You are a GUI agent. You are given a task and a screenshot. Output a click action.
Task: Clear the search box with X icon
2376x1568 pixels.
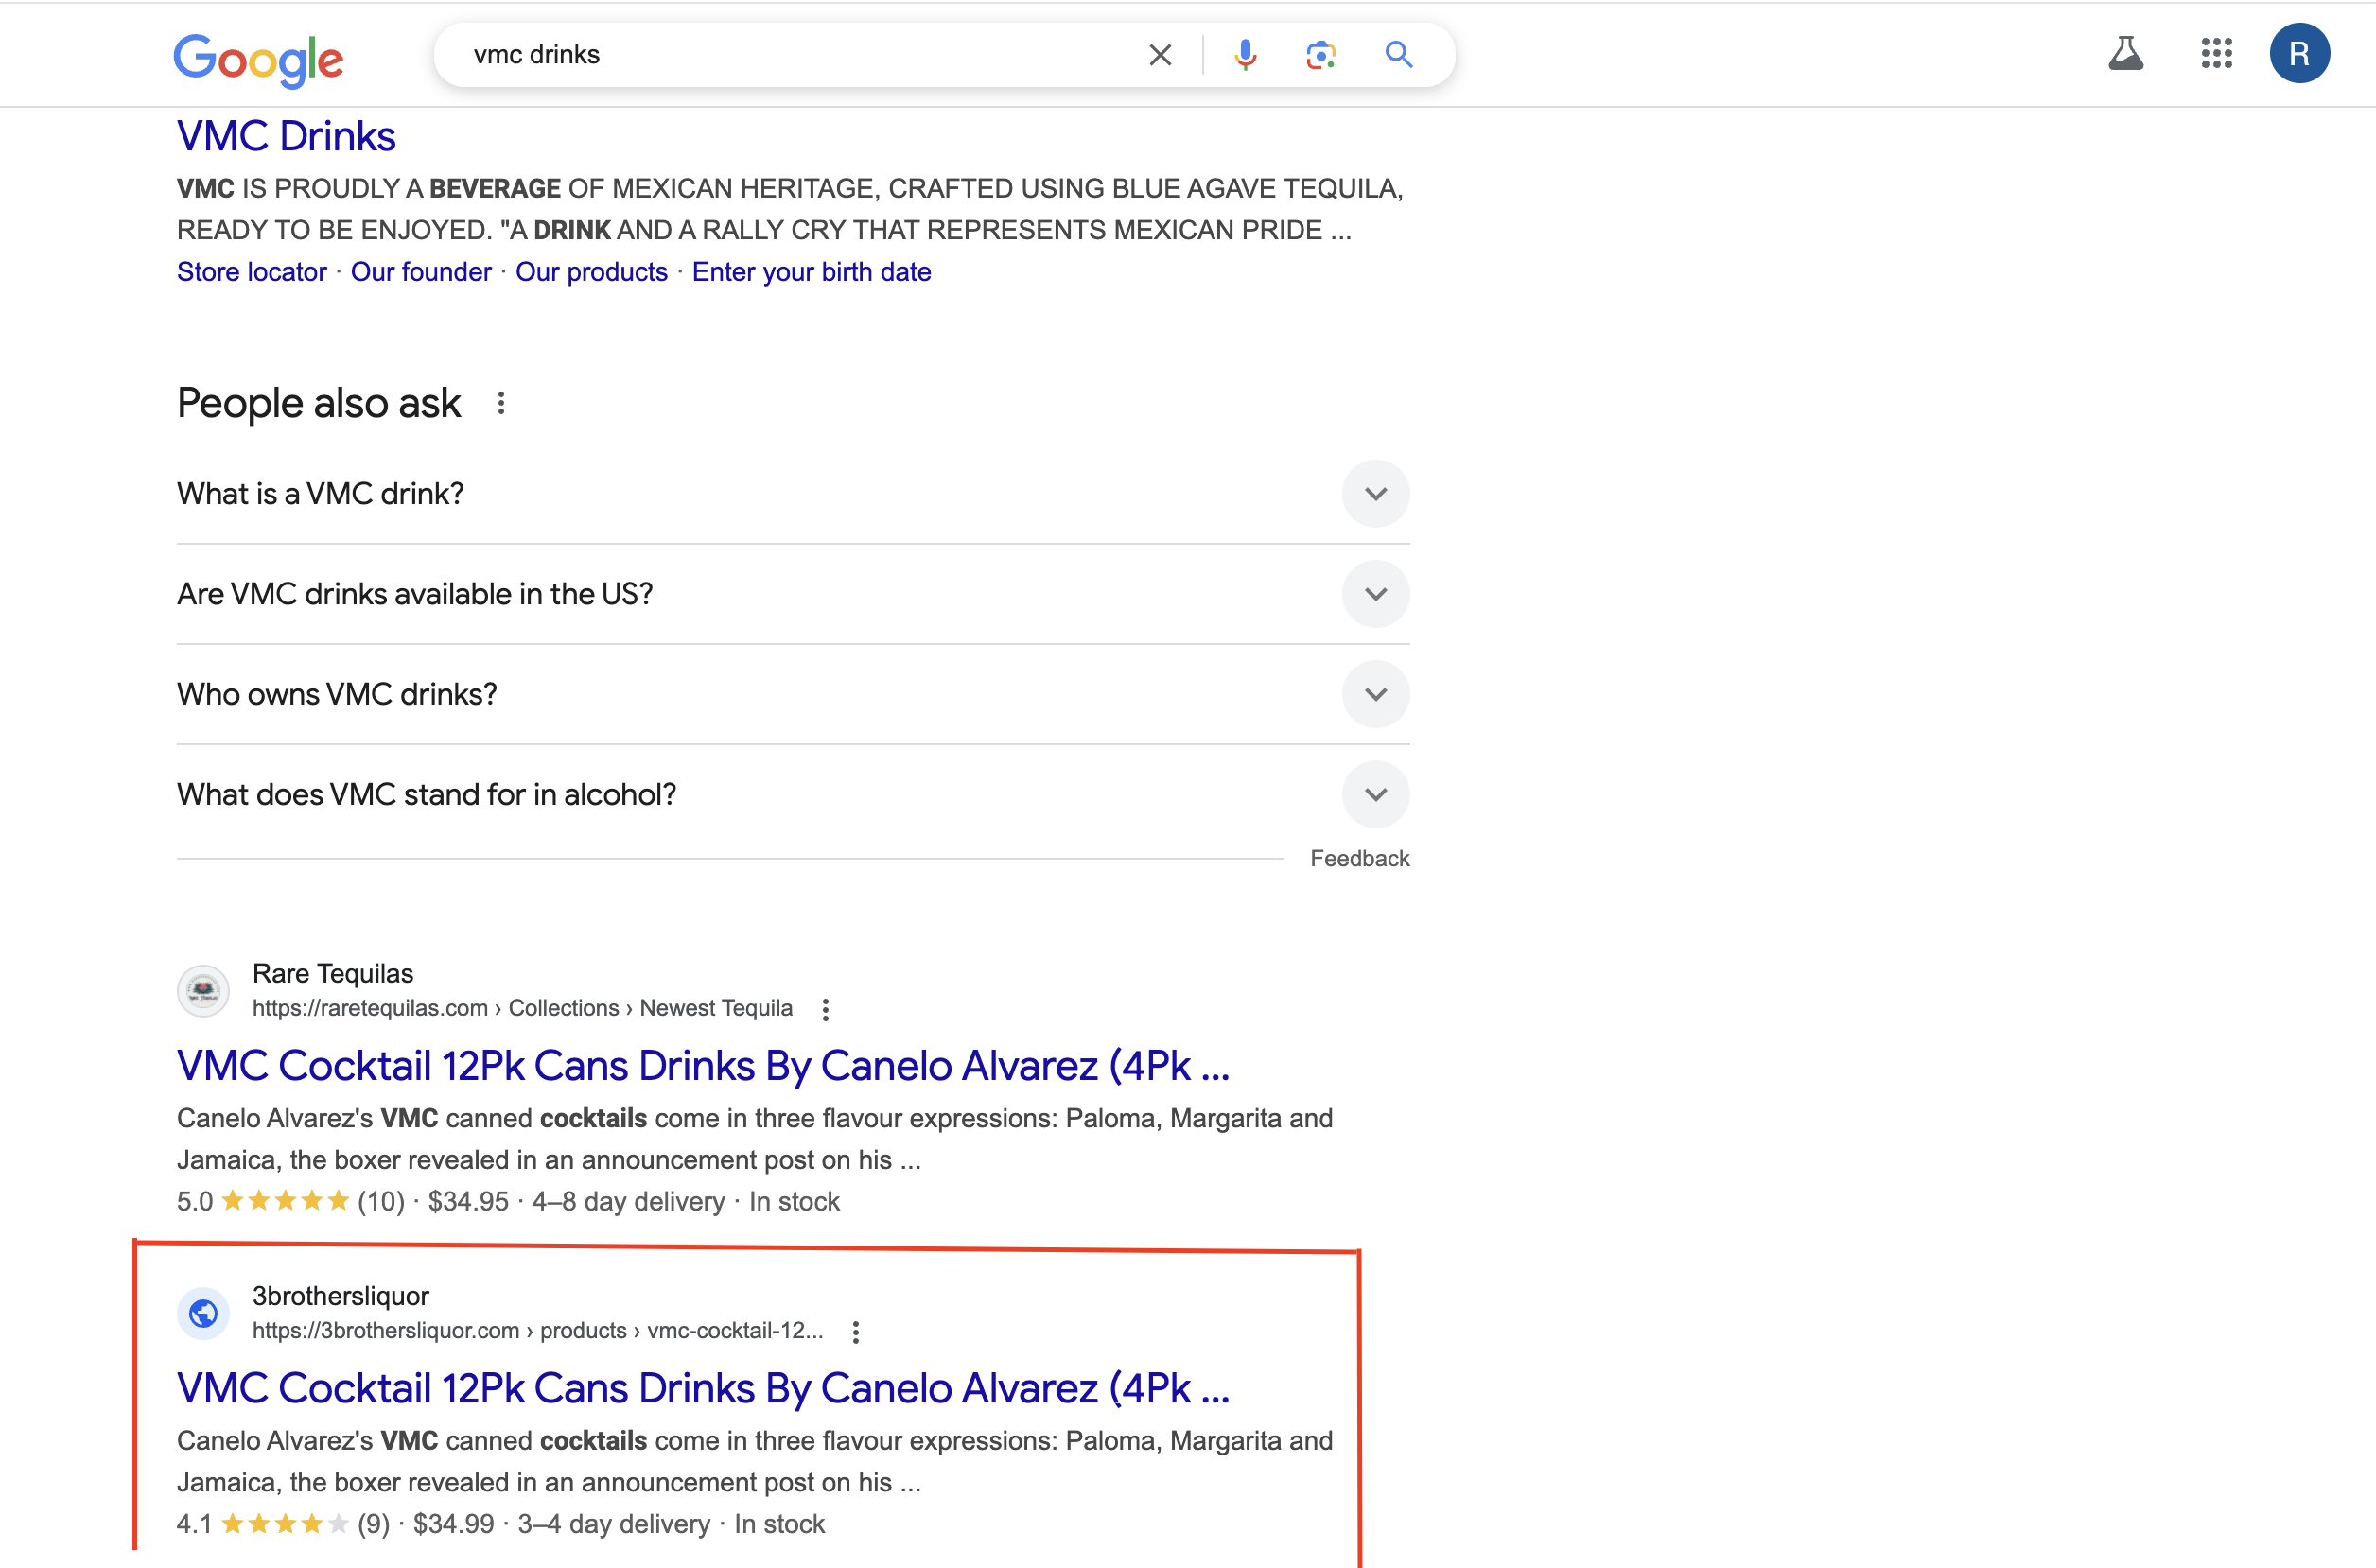pos(1160,55)
